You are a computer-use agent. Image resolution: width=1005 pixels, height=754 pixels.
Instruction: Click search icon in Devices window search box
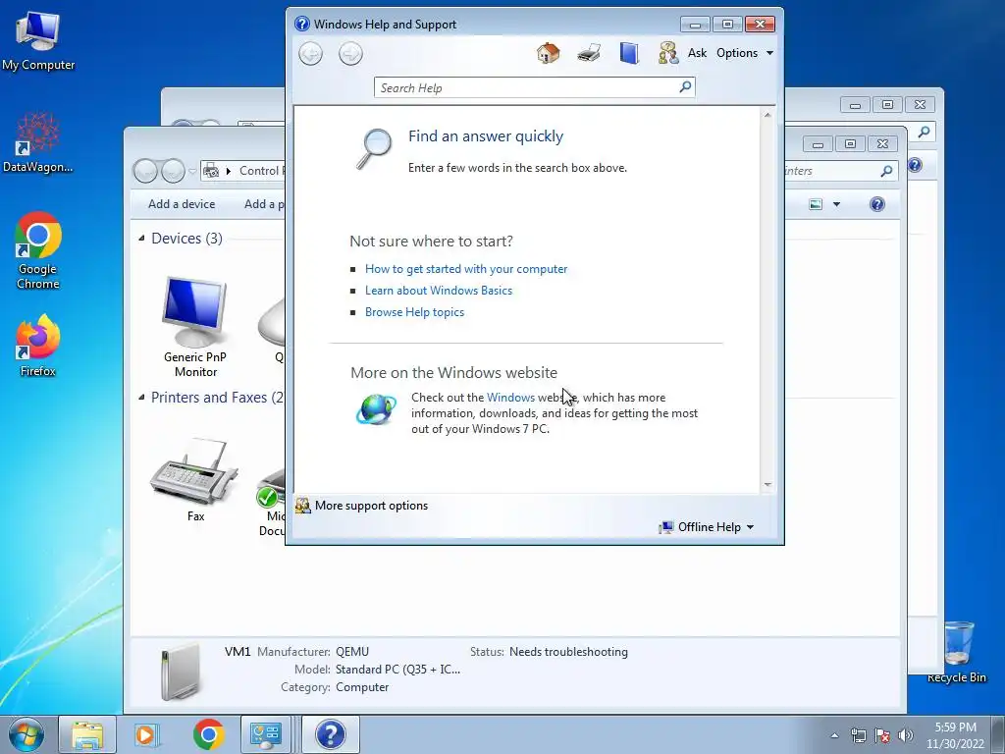click(886, 171)
